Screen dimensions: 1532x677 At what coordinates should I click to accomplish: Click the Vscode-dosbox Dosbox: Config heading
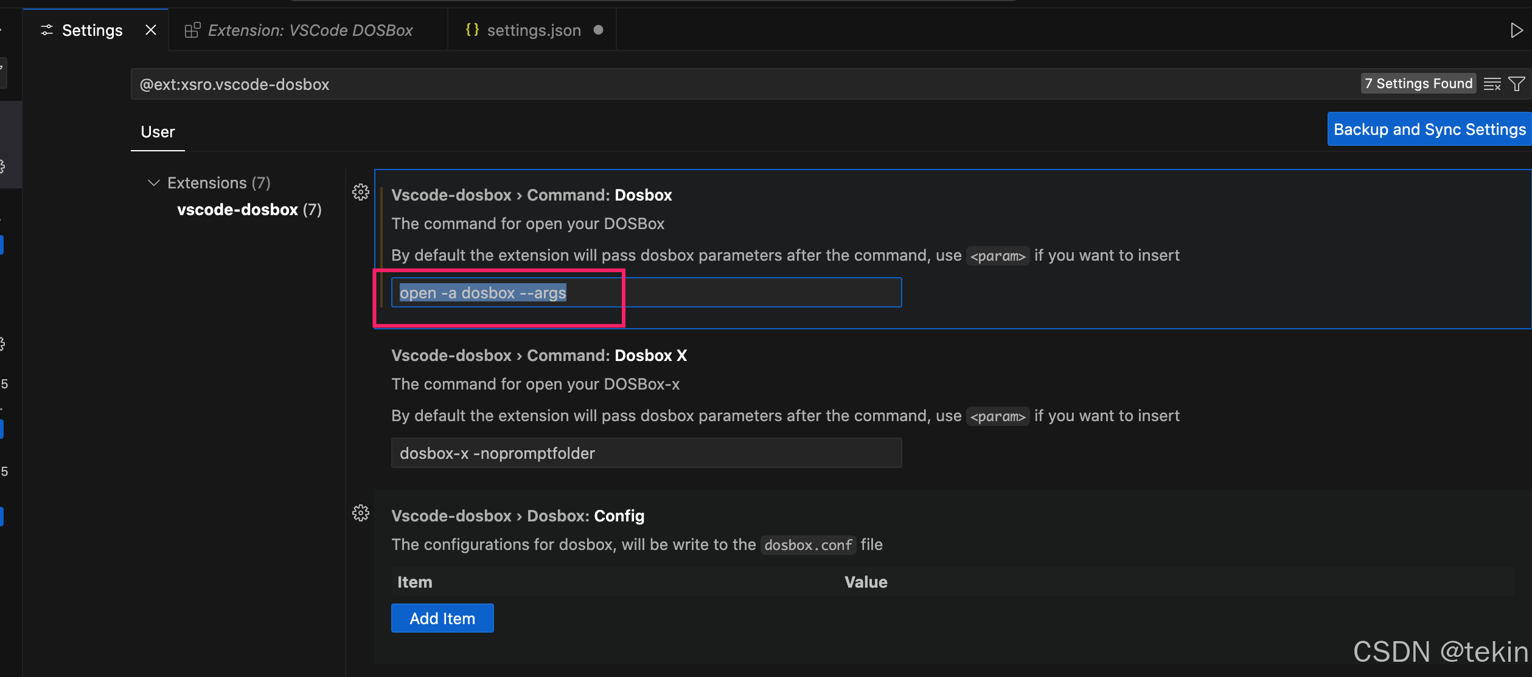click(518, 516)
